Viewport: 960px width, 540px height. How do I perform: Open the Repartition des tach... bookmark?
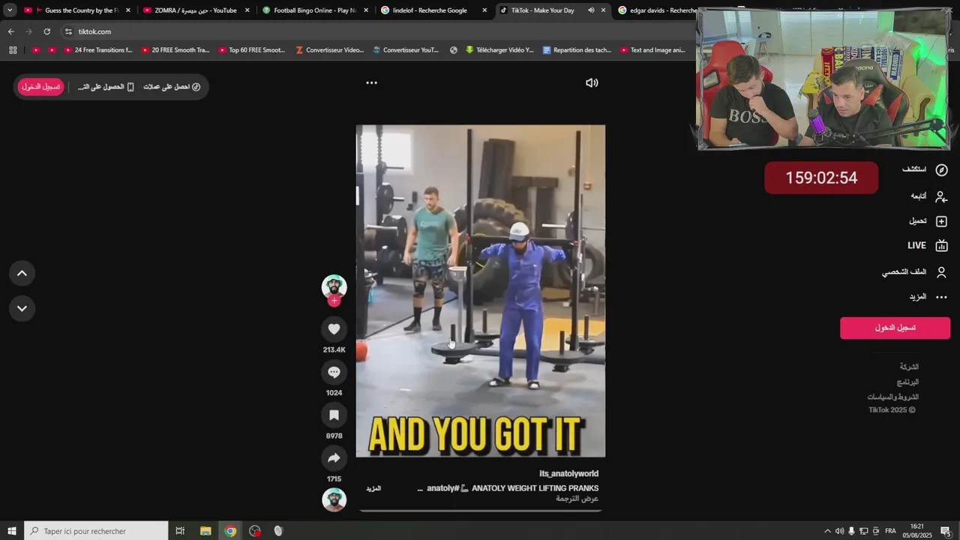(x=577, y=50)
